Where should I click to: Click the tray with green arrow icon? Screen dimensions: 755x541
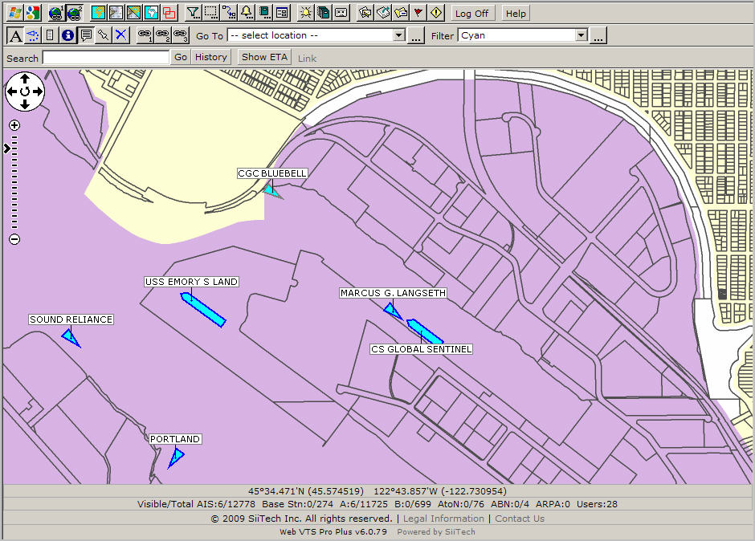[x=383, y=13]
